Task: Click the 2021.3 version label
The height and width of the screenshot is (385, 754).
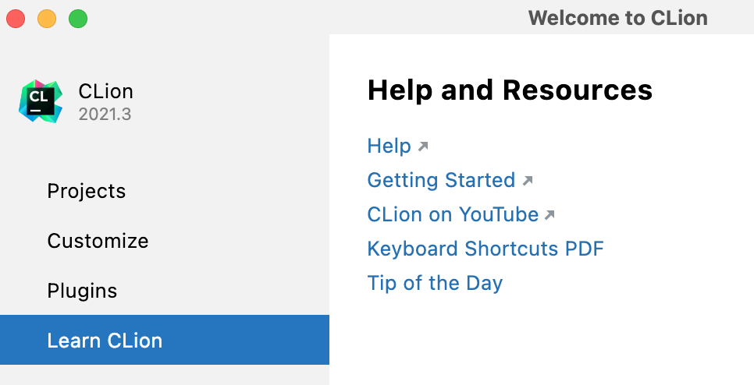Action: point(105,115)
